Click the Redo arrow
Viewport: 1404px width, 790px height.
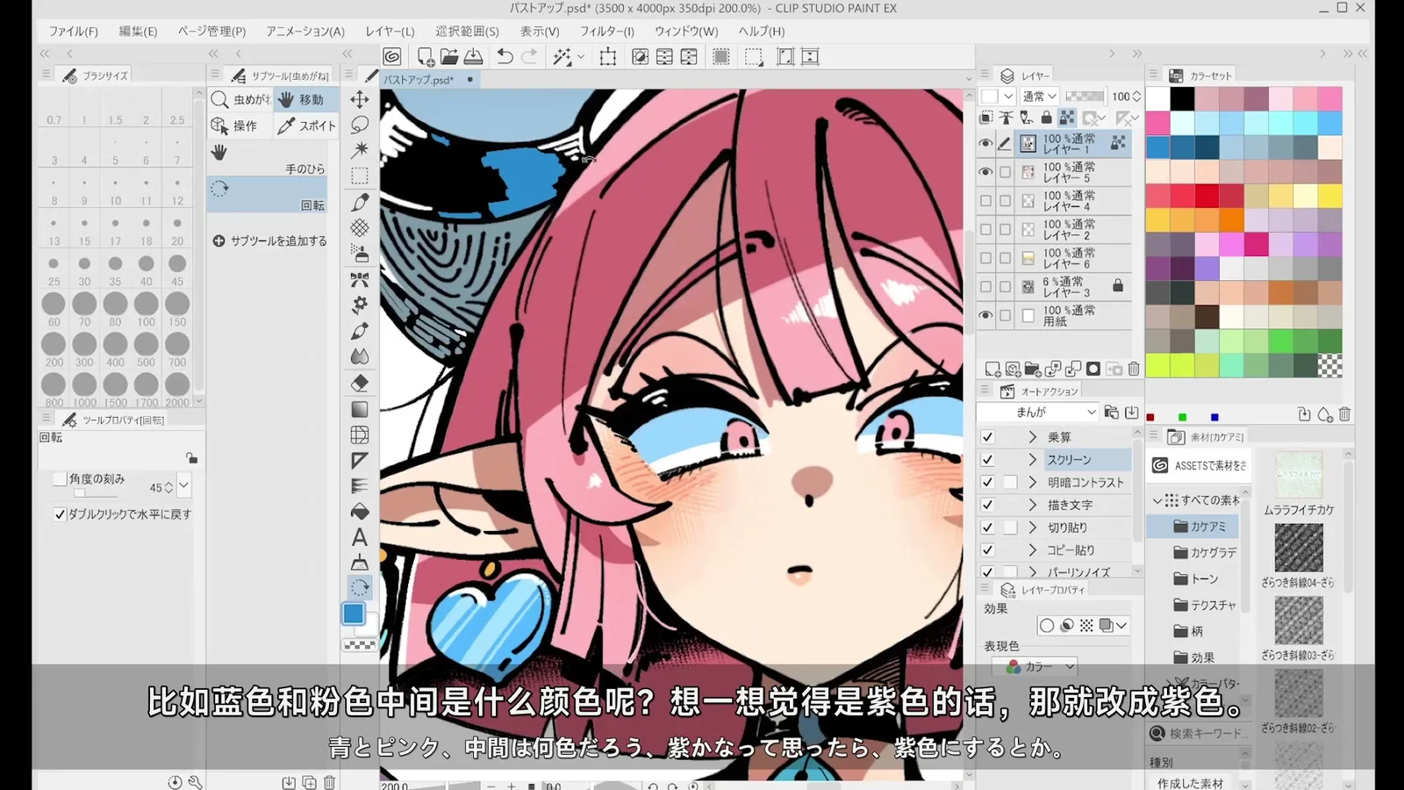pyautogui.click(x=529, y=57)
